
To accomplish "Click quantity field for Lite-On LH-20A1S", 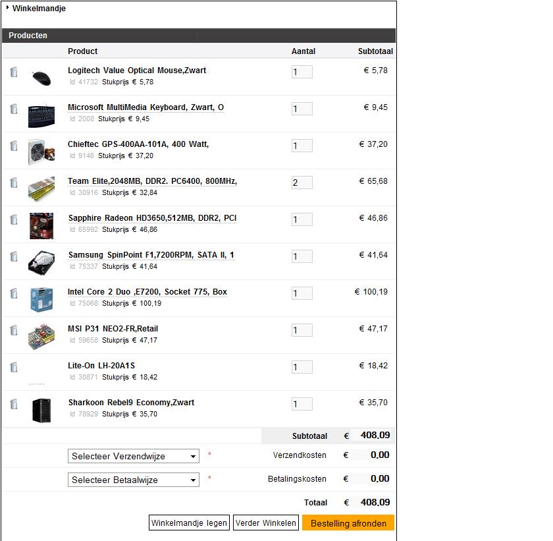I will 302,367.
